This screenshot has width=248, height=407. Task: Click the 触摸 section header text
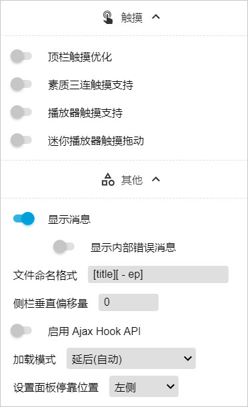tap(132, 17)
